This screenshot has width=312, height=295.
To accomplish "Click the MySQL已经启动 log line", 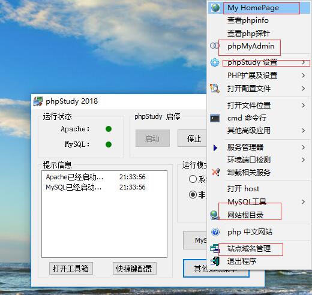I will pyautogui.click(x=95, y=187).
